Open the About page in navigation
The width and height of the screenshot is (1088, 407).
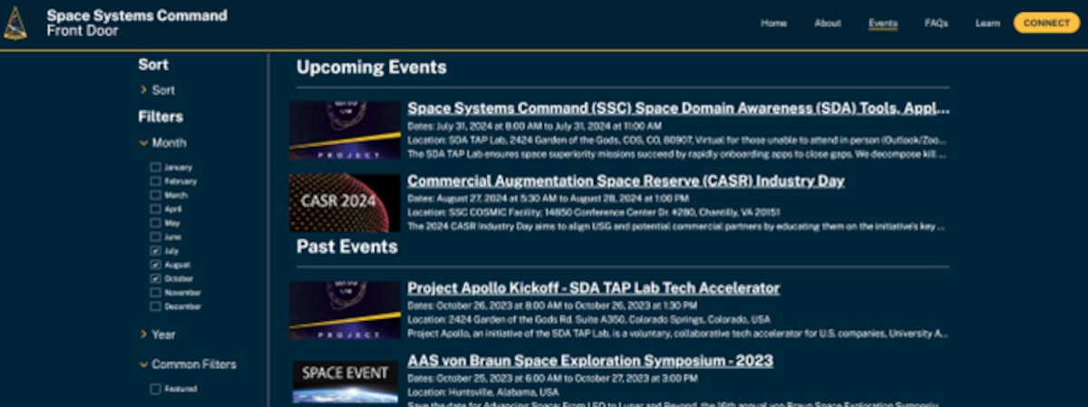coord(827,24)
